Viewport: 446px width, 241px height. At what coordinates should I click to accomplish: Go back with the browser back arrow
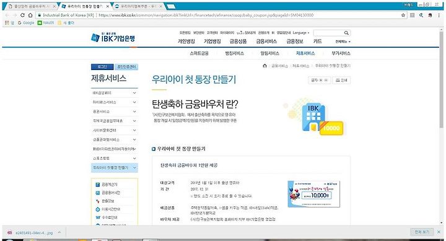pos(7,15)
